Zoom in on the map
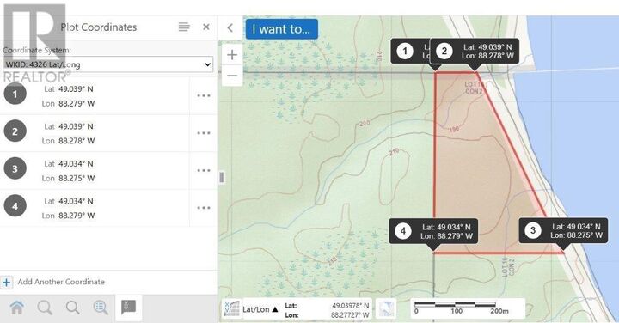Image resolution: width=619 pixels, height=323 pixels. click(x=232, y=55)
